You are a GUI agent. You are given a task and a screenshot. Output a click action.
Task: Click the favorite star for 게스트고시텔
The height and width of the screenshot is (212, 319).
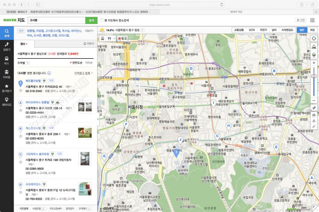(20, 136)
